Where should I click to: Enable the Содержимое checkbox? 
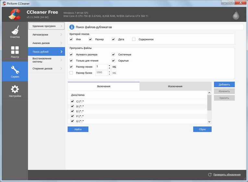point(134,39)
